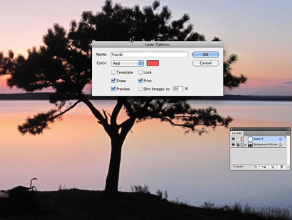292x220 pixels.
Task: Open the Layers panel flyout menu
Action: point(287,133)
